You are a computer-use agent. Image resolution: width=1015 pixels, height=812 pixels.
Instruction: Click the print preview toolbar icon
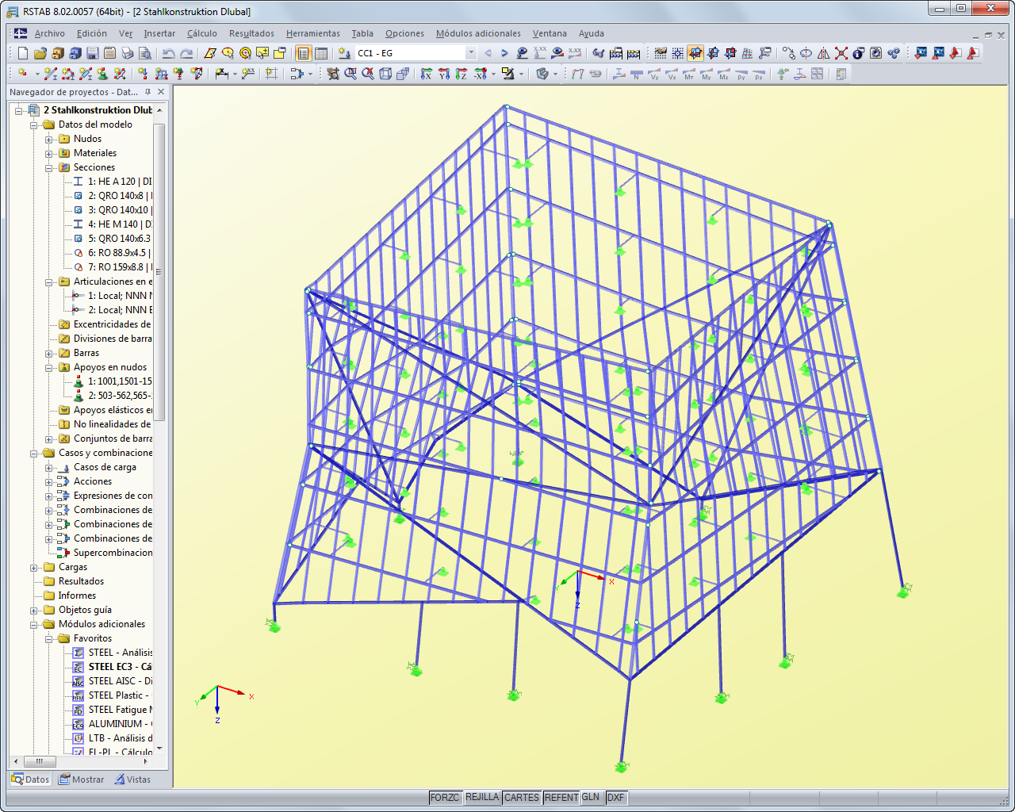click(x=146, y=52)
